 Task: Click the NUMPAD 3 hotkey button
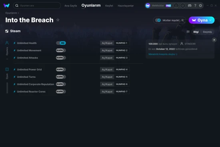(122, 58)
